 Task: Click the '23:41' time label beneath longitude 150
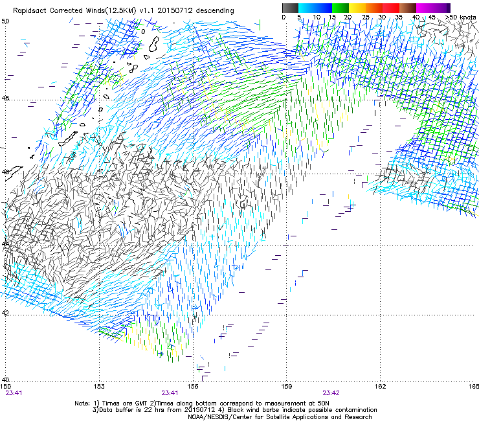[x=14, y=393]
